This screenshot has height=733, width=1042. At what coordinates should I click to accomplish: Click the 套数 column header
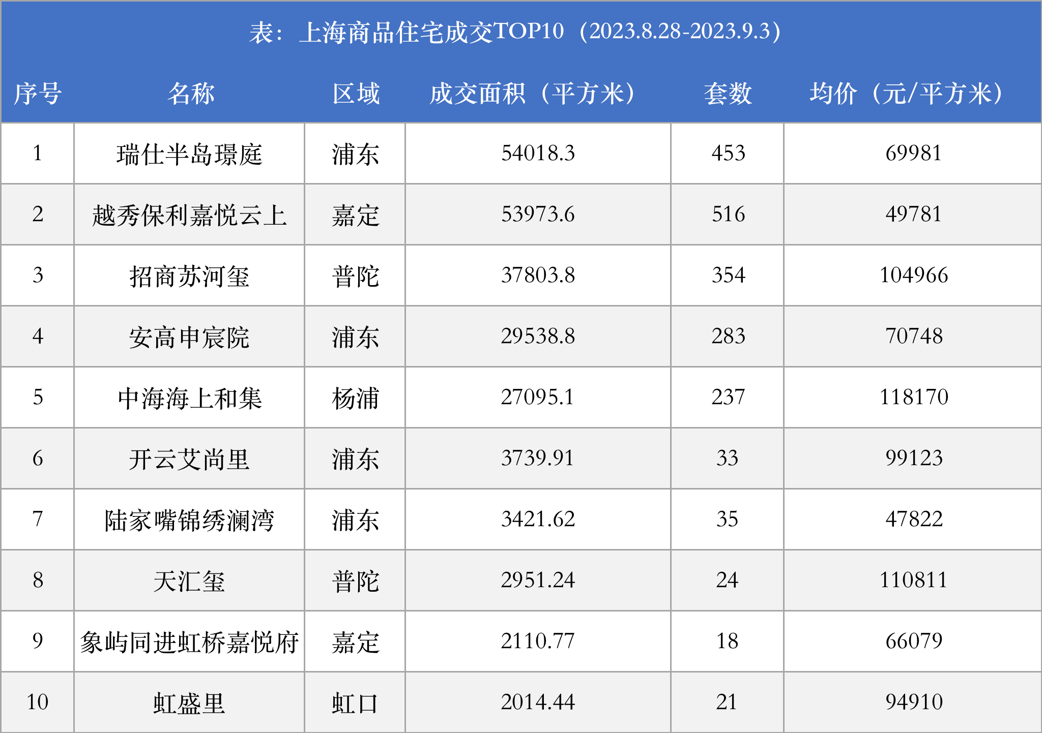point(728,94)
